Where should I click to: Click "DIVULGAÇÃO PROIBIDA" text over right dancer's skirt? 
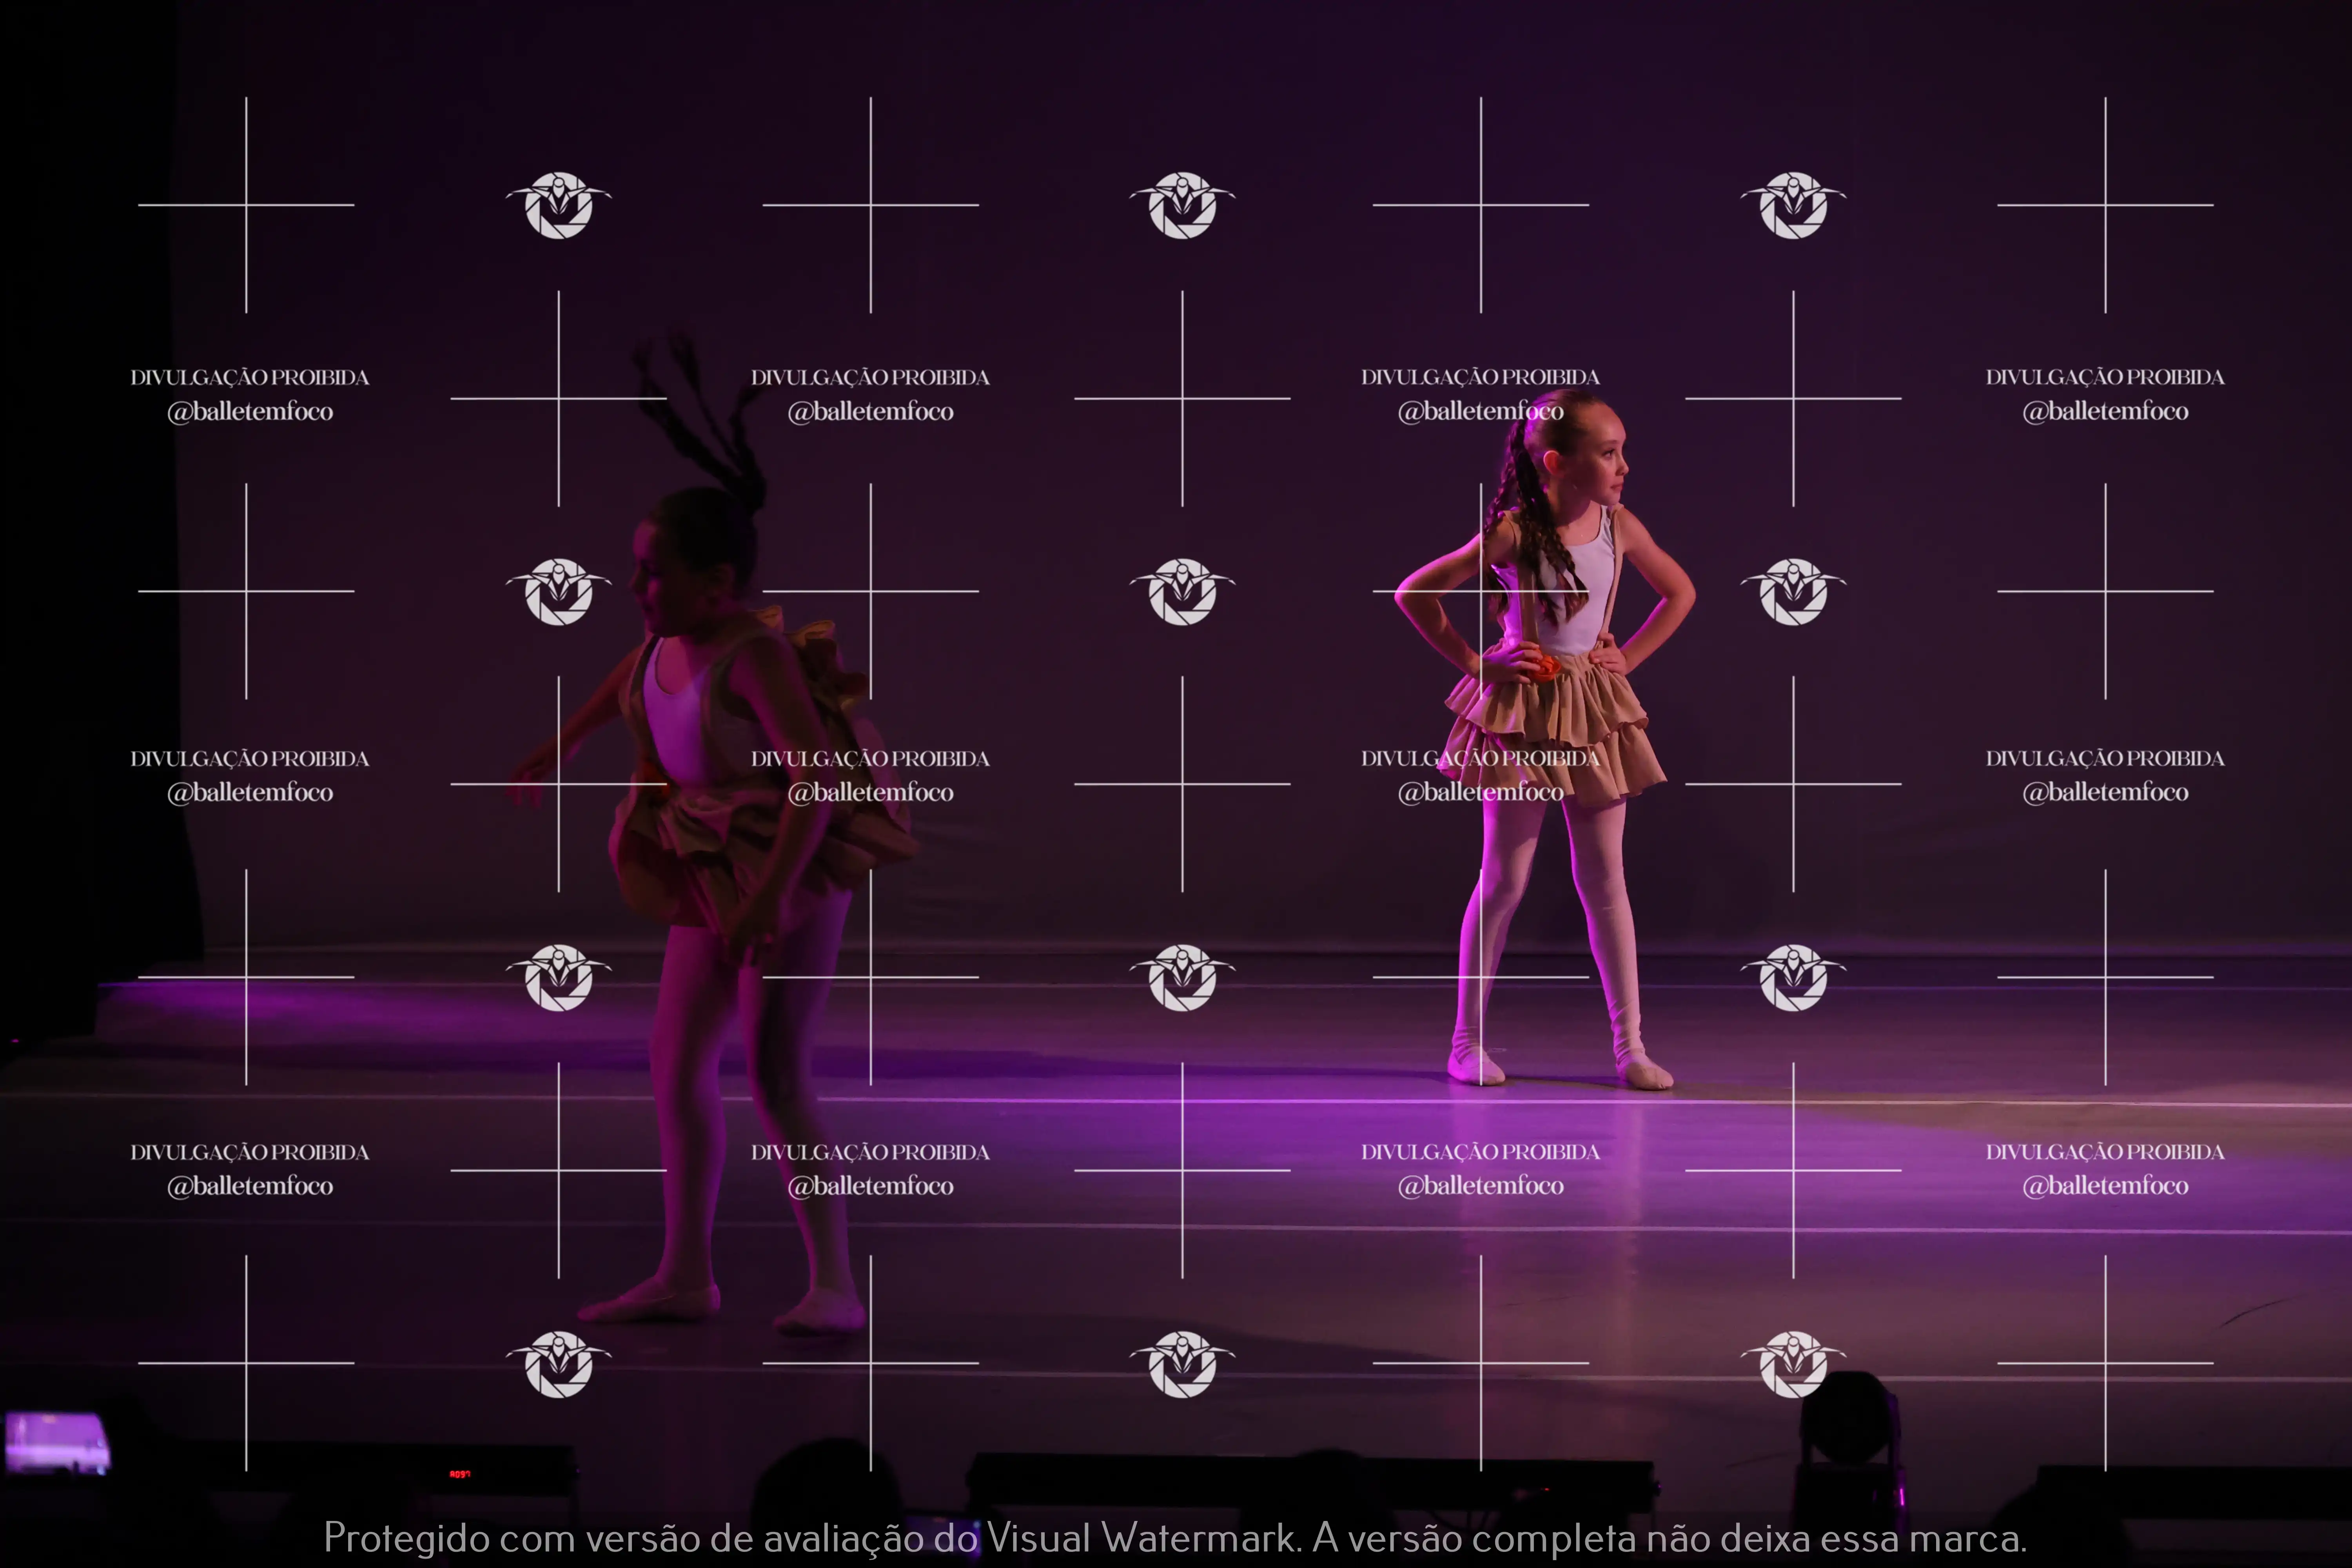coord(1480,758)
